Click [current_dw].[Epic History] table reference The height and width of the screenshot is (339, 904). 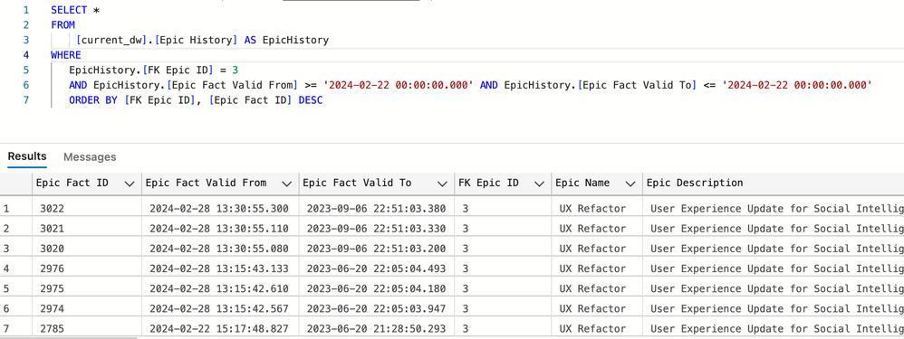pos(157,40)
